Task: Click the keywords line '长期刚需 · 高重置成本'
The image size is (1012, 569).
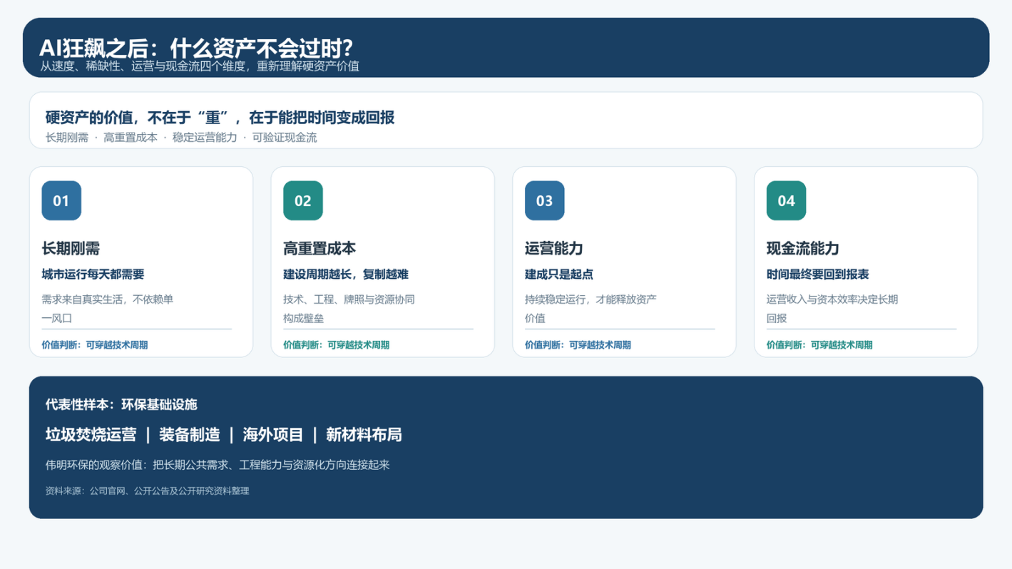Action: [x=181, y=138]
